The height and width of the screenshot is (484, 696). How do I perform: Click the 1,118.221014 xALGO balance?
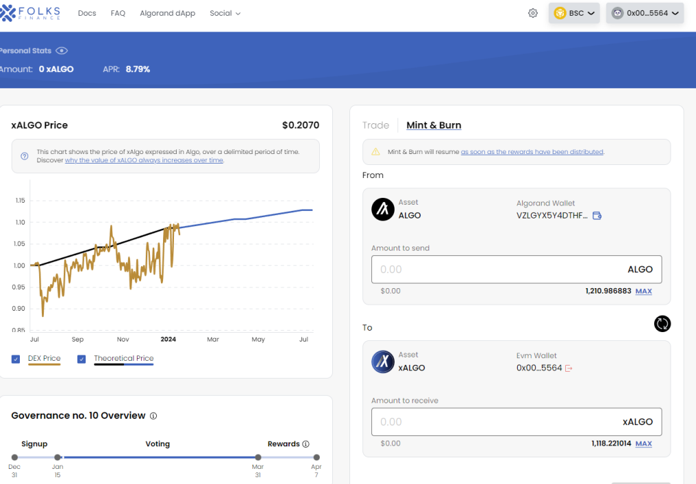point(611,443)
